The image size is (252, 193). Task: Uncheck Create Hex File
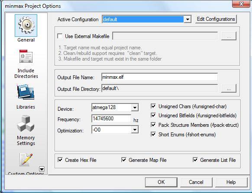60,160
